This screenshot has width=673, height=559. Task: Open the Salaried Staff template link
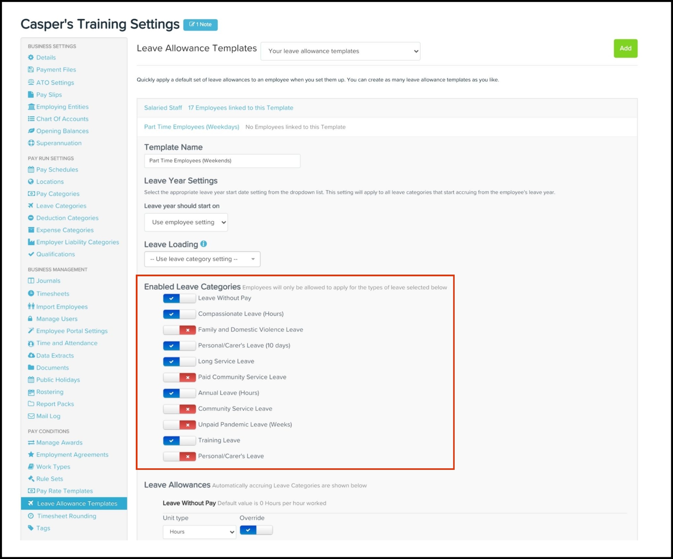(163, 108)
